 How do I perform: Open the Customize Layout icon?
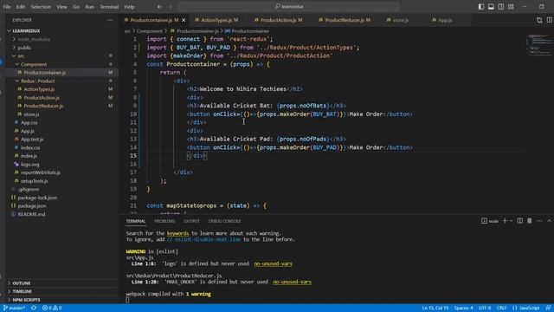pos(511,6)
